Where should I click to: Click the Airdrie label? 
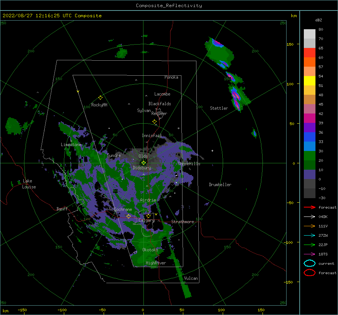(x=148, y=200)
